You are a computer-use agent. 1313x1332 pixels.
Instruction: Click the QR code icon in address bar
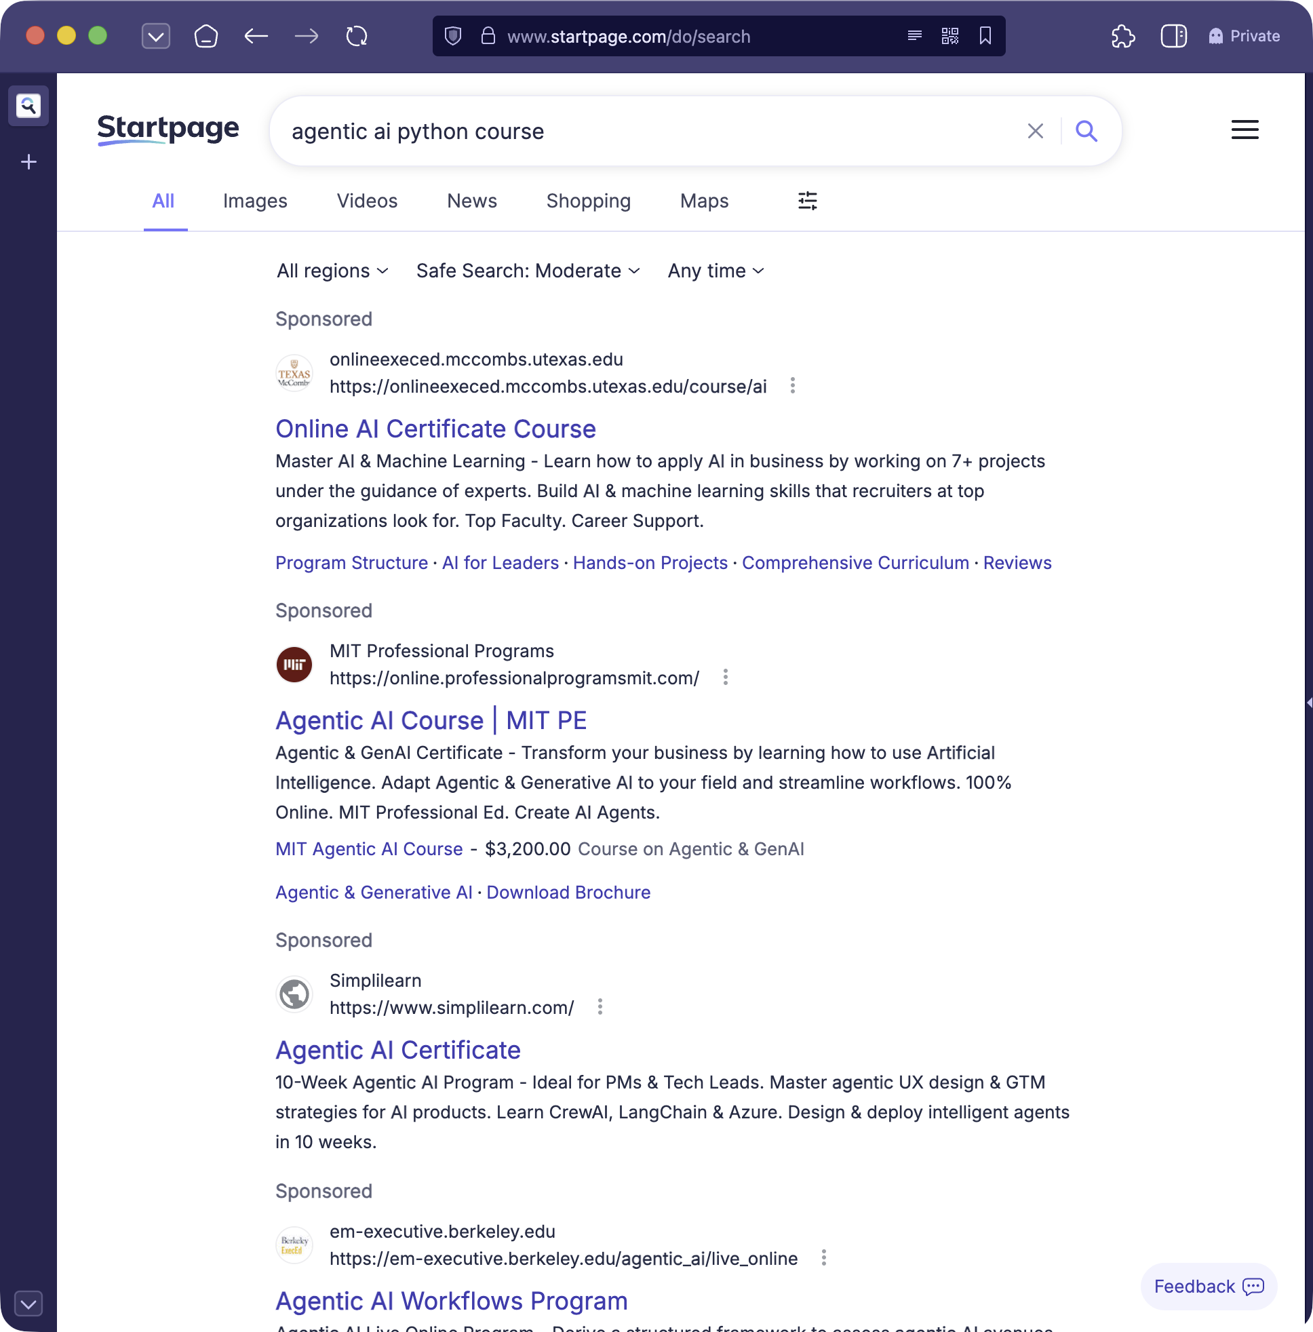click(x=949, y=36)
